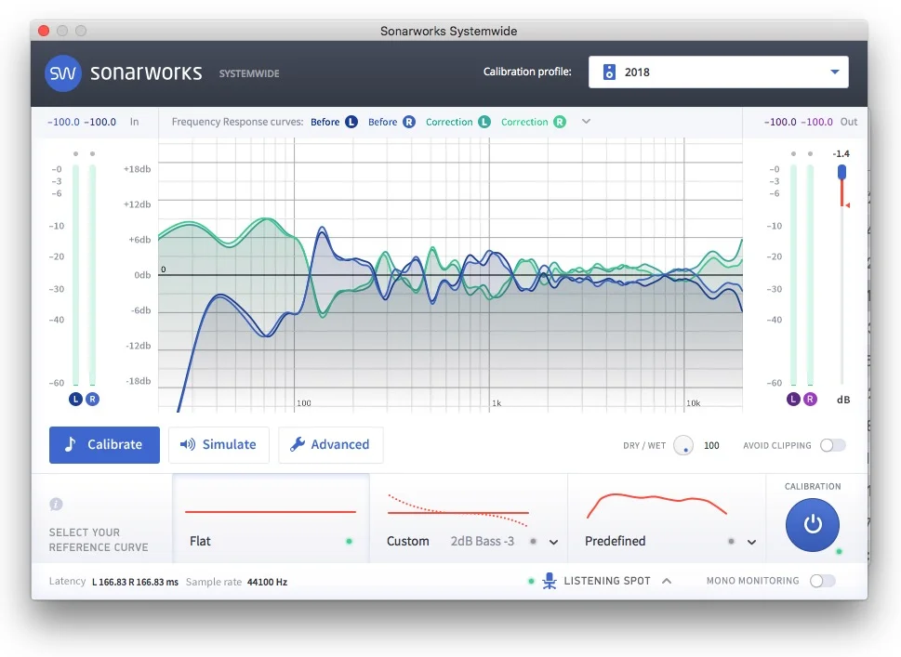Click the Dry/Wet value 100
The width and height of the screenshot is (901, 657).
click(711, 445)
